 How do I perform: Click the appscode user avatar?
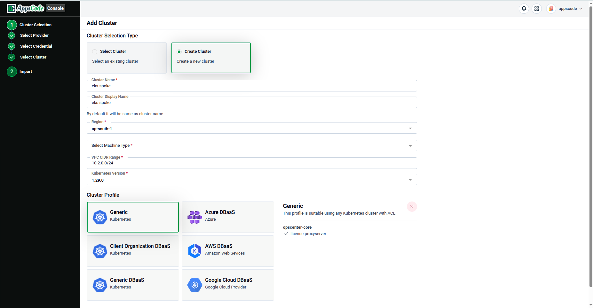551,9
